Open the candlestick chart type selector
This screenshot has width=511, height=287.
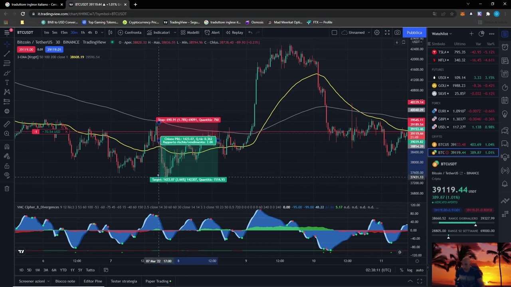coord(110,32)
